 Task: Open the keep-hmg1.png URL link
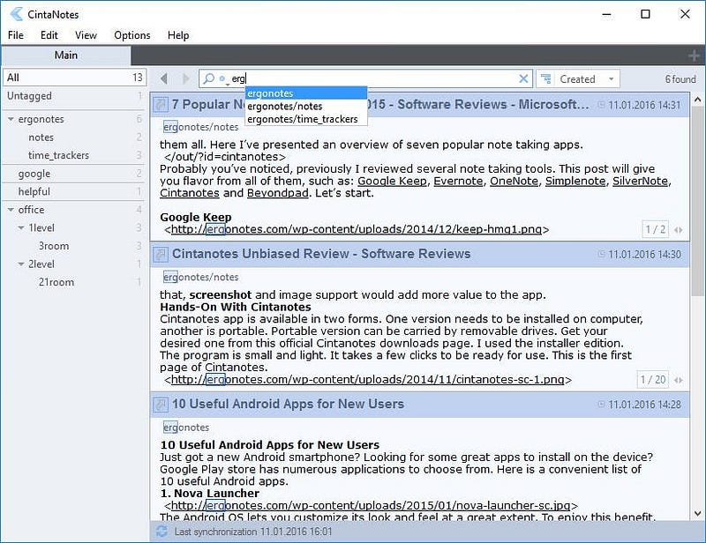(x=357, y=229)
